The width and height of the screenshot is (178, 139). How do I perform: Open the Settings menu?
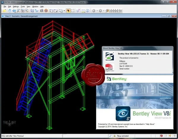(x=16, y=6)
